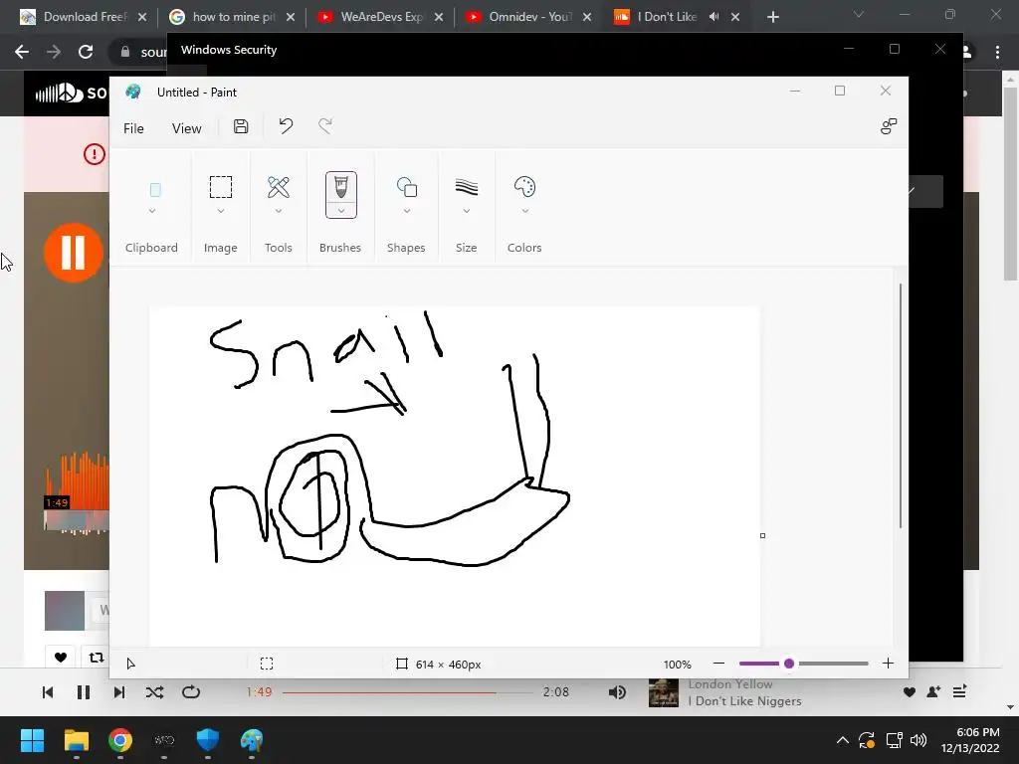Like the track with heart button under waveform

click(x=61, y=657)
